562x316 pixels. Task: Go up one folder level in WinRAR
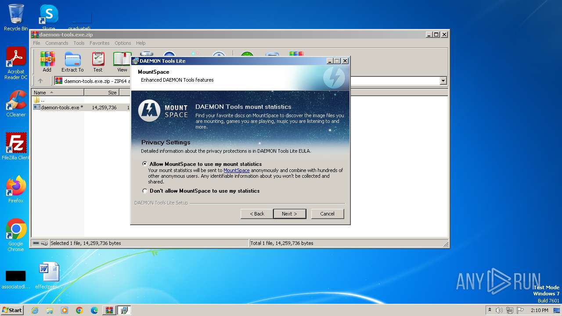tap(40, 81)
